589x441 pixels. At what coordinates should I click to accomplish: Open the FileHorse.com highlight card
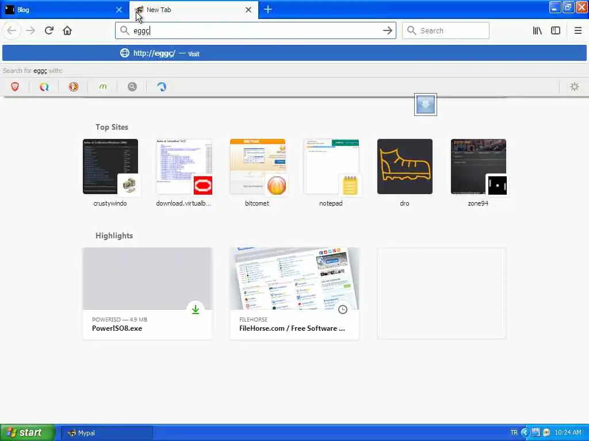coord(294,293)
